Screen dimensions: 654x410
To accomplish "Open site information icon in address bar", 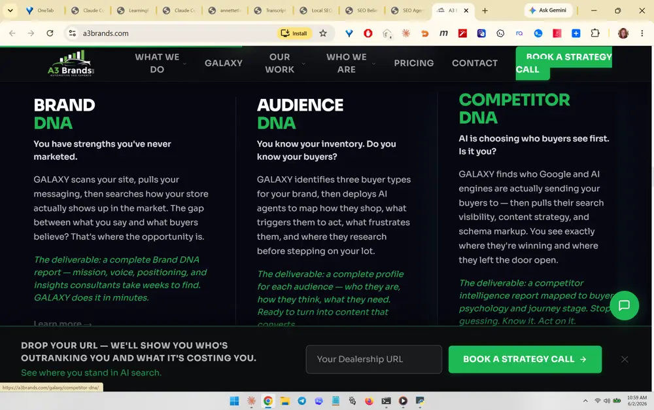I will coord(72,33).
